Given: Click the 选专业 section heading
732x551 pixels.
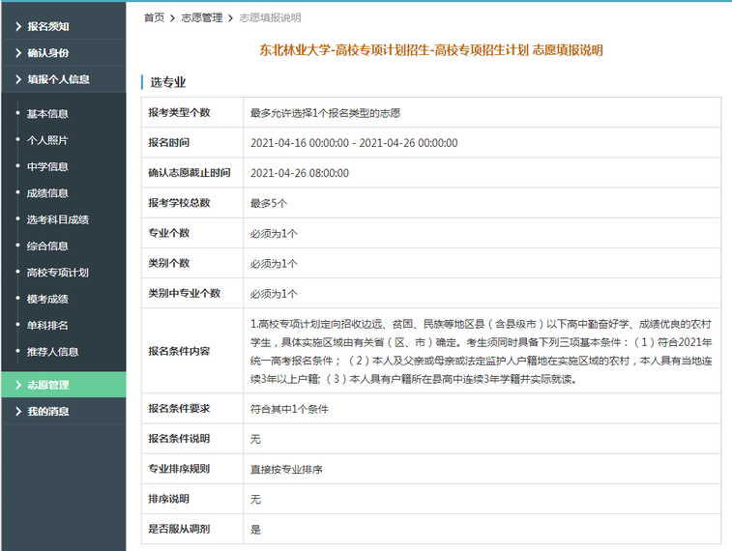Looking at the screenshot, I should point(168,82).
